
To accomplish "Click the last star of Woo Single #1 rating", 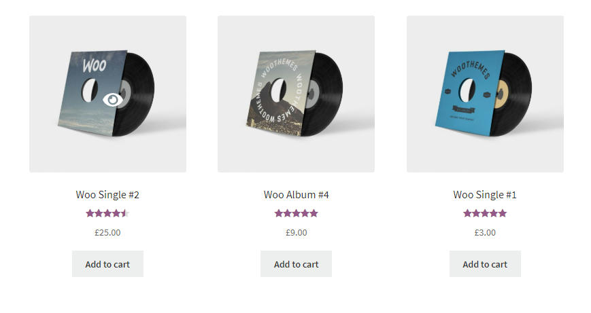I will coord(503,213).
